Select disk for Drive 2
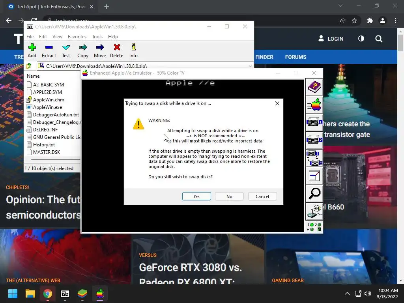Viewport: 404px width, 303px height. pos(314,140)
